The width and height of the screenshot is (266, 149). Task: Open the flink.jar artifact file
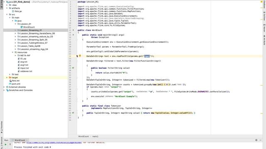point(18,11)
